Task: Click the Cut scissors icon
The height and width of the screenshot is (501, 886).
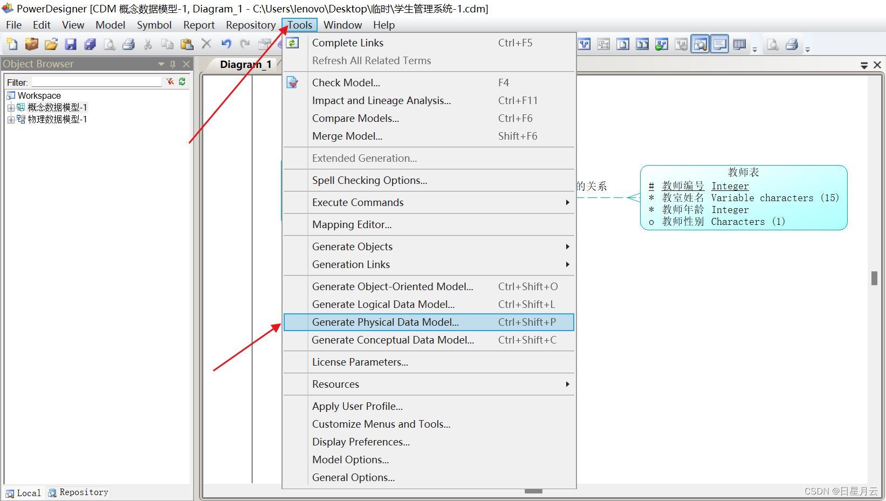Action: pos(148,44)
